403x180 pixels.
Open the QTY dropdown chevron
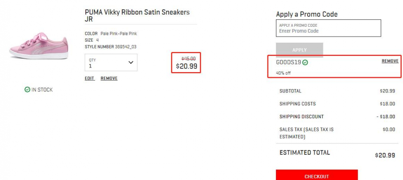[131, 62]
